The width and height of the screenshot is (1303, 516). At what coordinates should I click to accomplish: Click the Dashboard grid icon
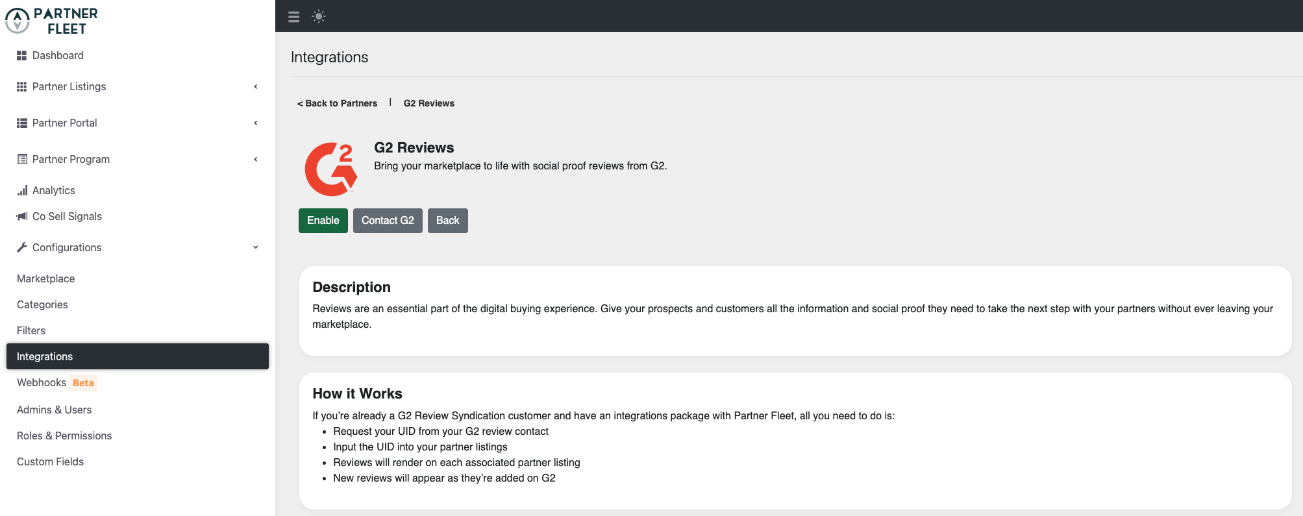tap(22, 56)
